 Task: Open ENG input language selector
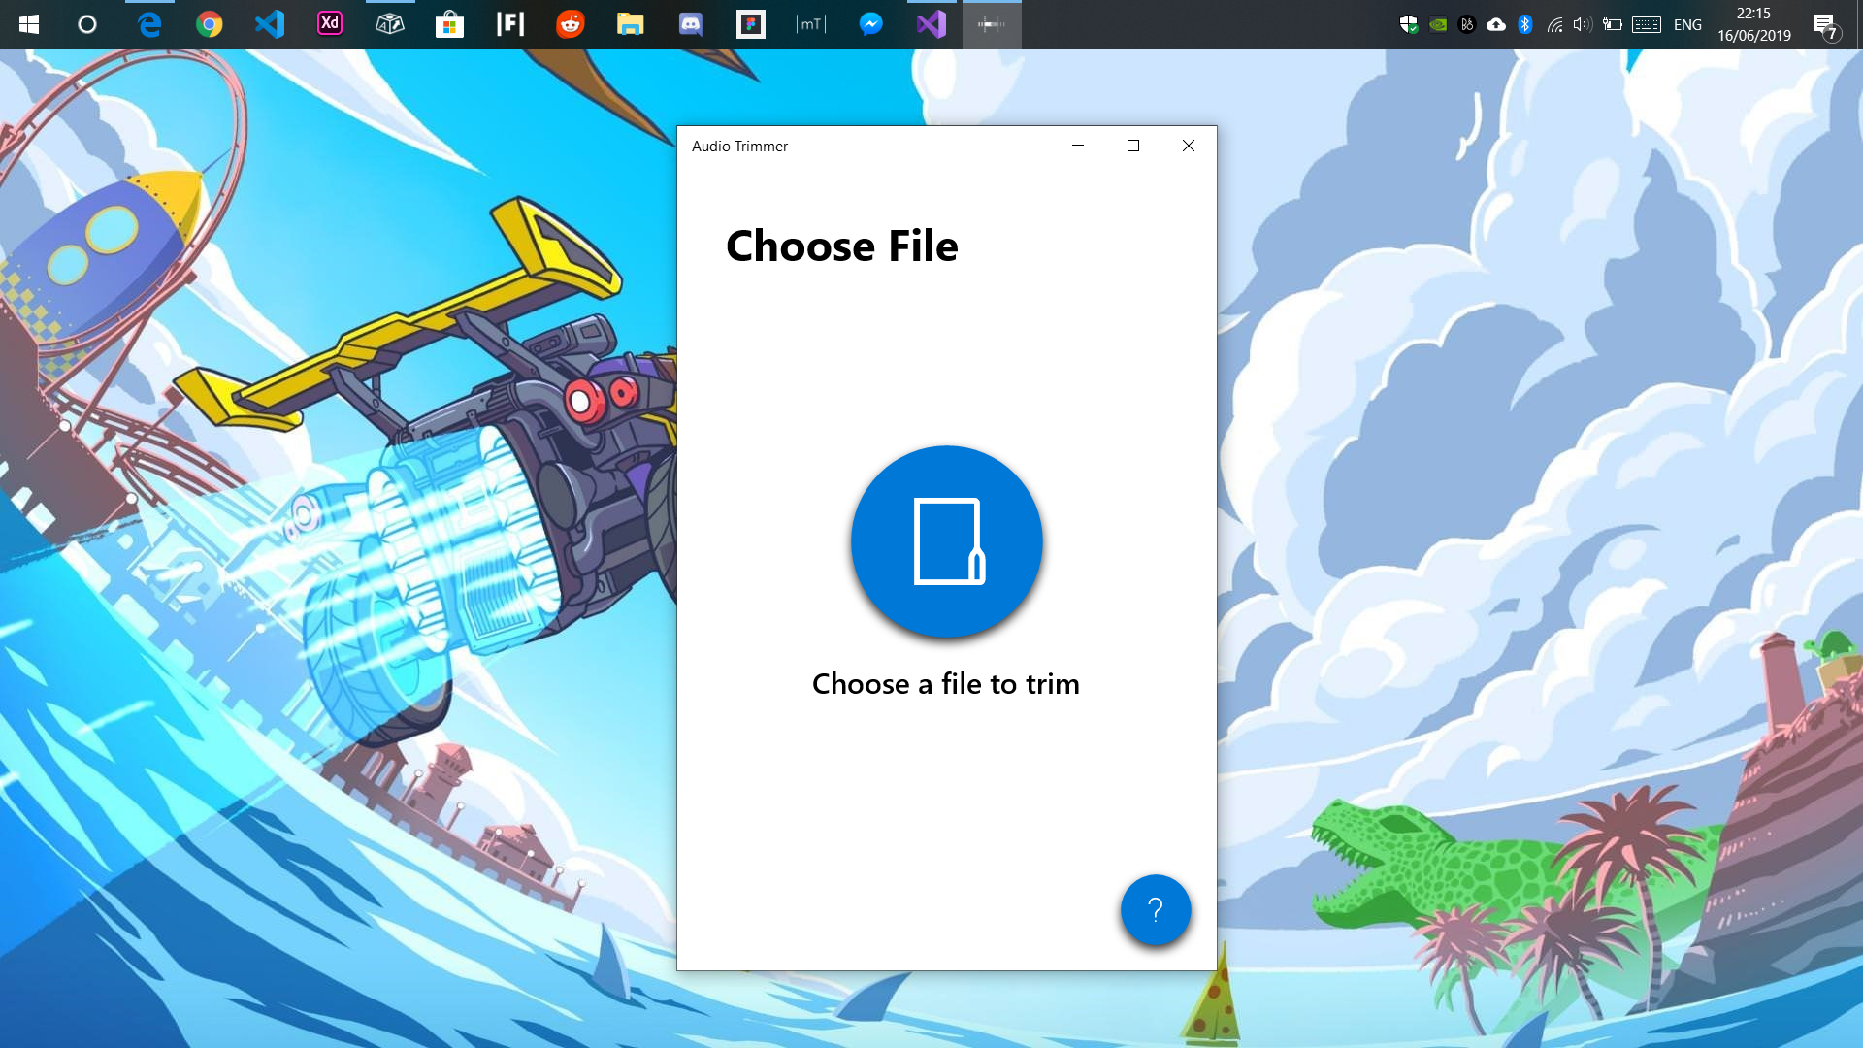point(1687,24)
